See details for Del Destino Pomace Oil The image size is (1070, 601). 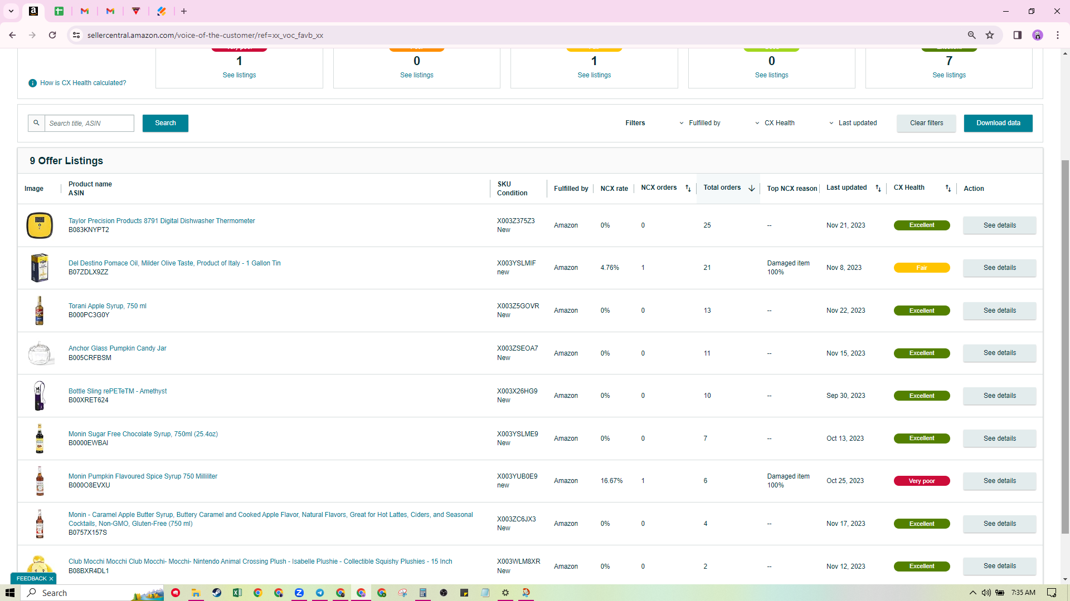click(x=999, y=268)
